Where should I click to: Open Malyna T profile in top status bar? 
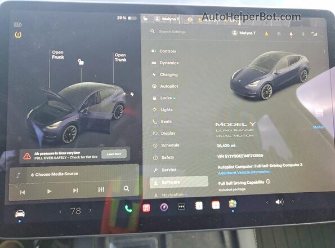click(167, 19)
